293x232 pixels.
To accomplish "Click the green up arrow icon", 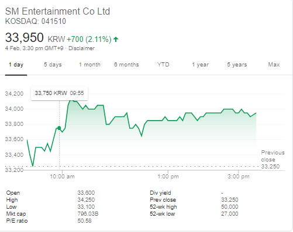I will (x=116, y=40).
